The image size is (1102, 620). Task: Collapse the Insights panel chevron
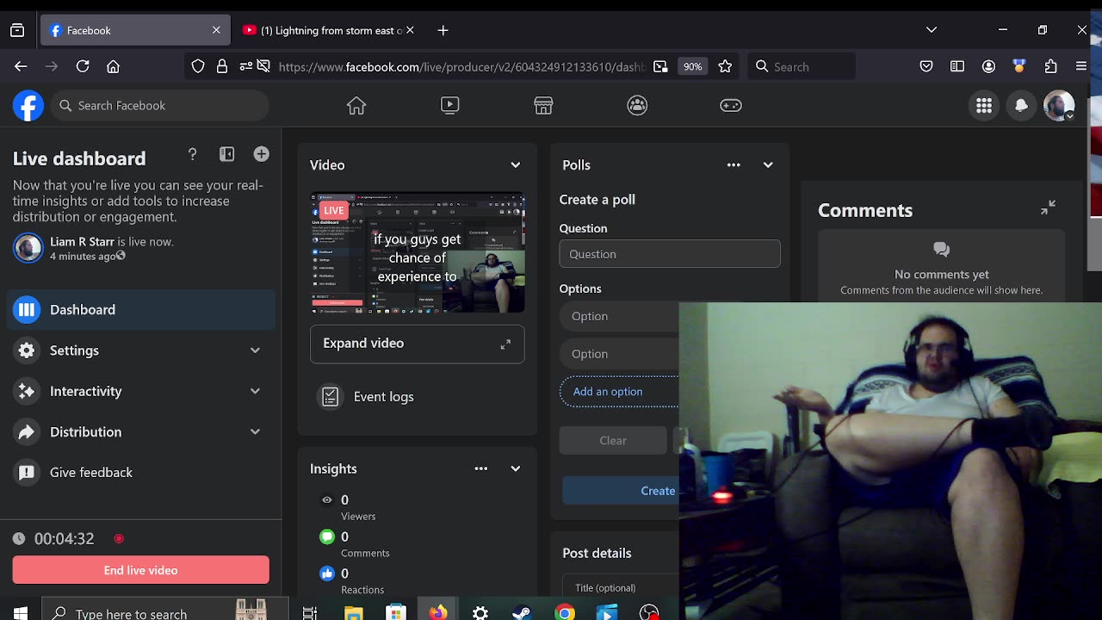516,468
